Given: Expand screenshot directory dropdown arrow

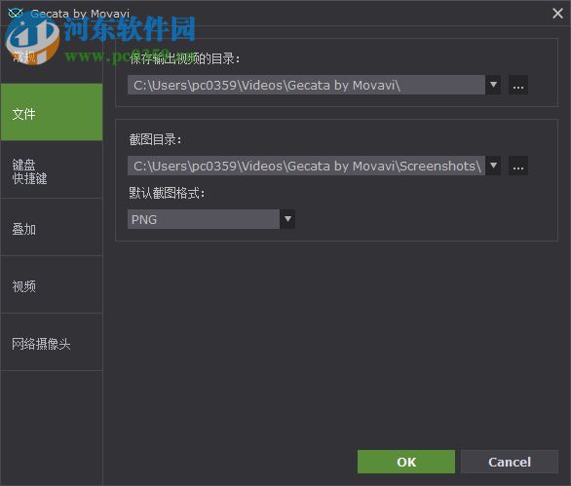Looking at the screenshot, I should [x=493, y=166].
